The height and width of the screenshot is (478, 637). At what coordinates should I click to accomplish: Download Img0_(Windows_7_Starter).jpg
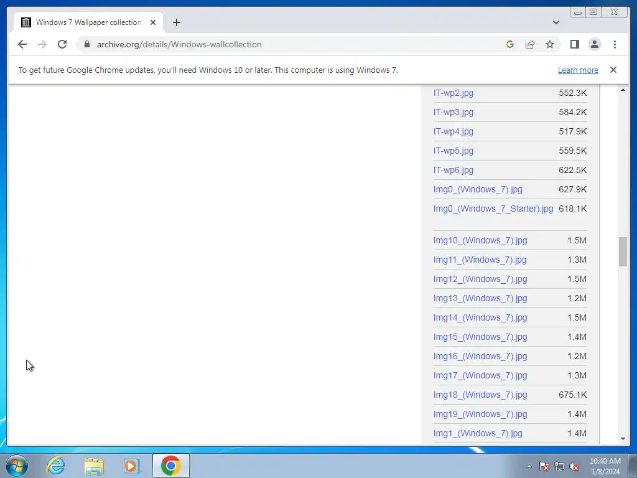[x=493, y=209]
